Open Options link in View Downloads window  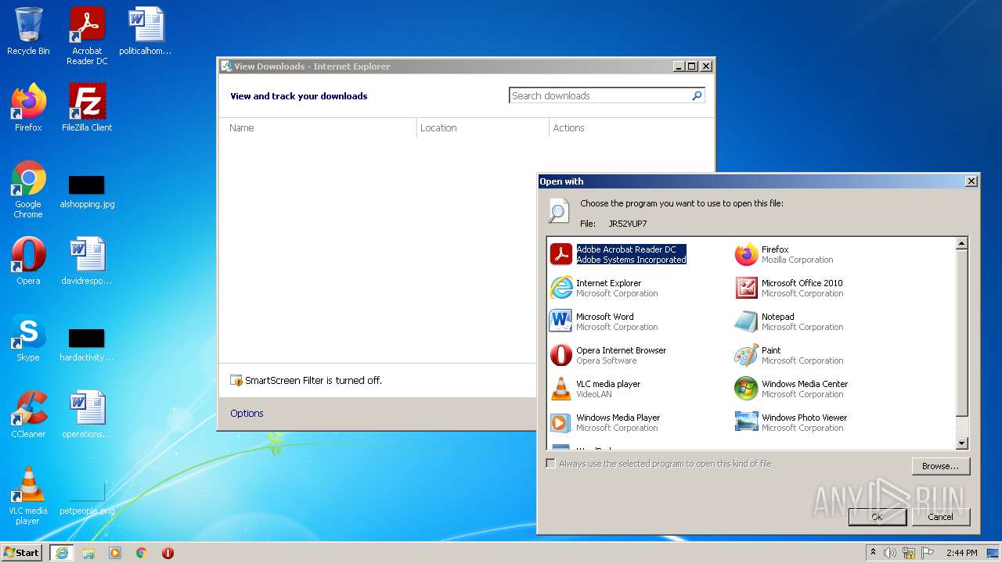point(247,413)
